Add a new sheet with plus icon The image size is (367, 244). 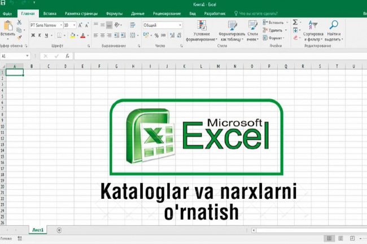click(59, 230)
